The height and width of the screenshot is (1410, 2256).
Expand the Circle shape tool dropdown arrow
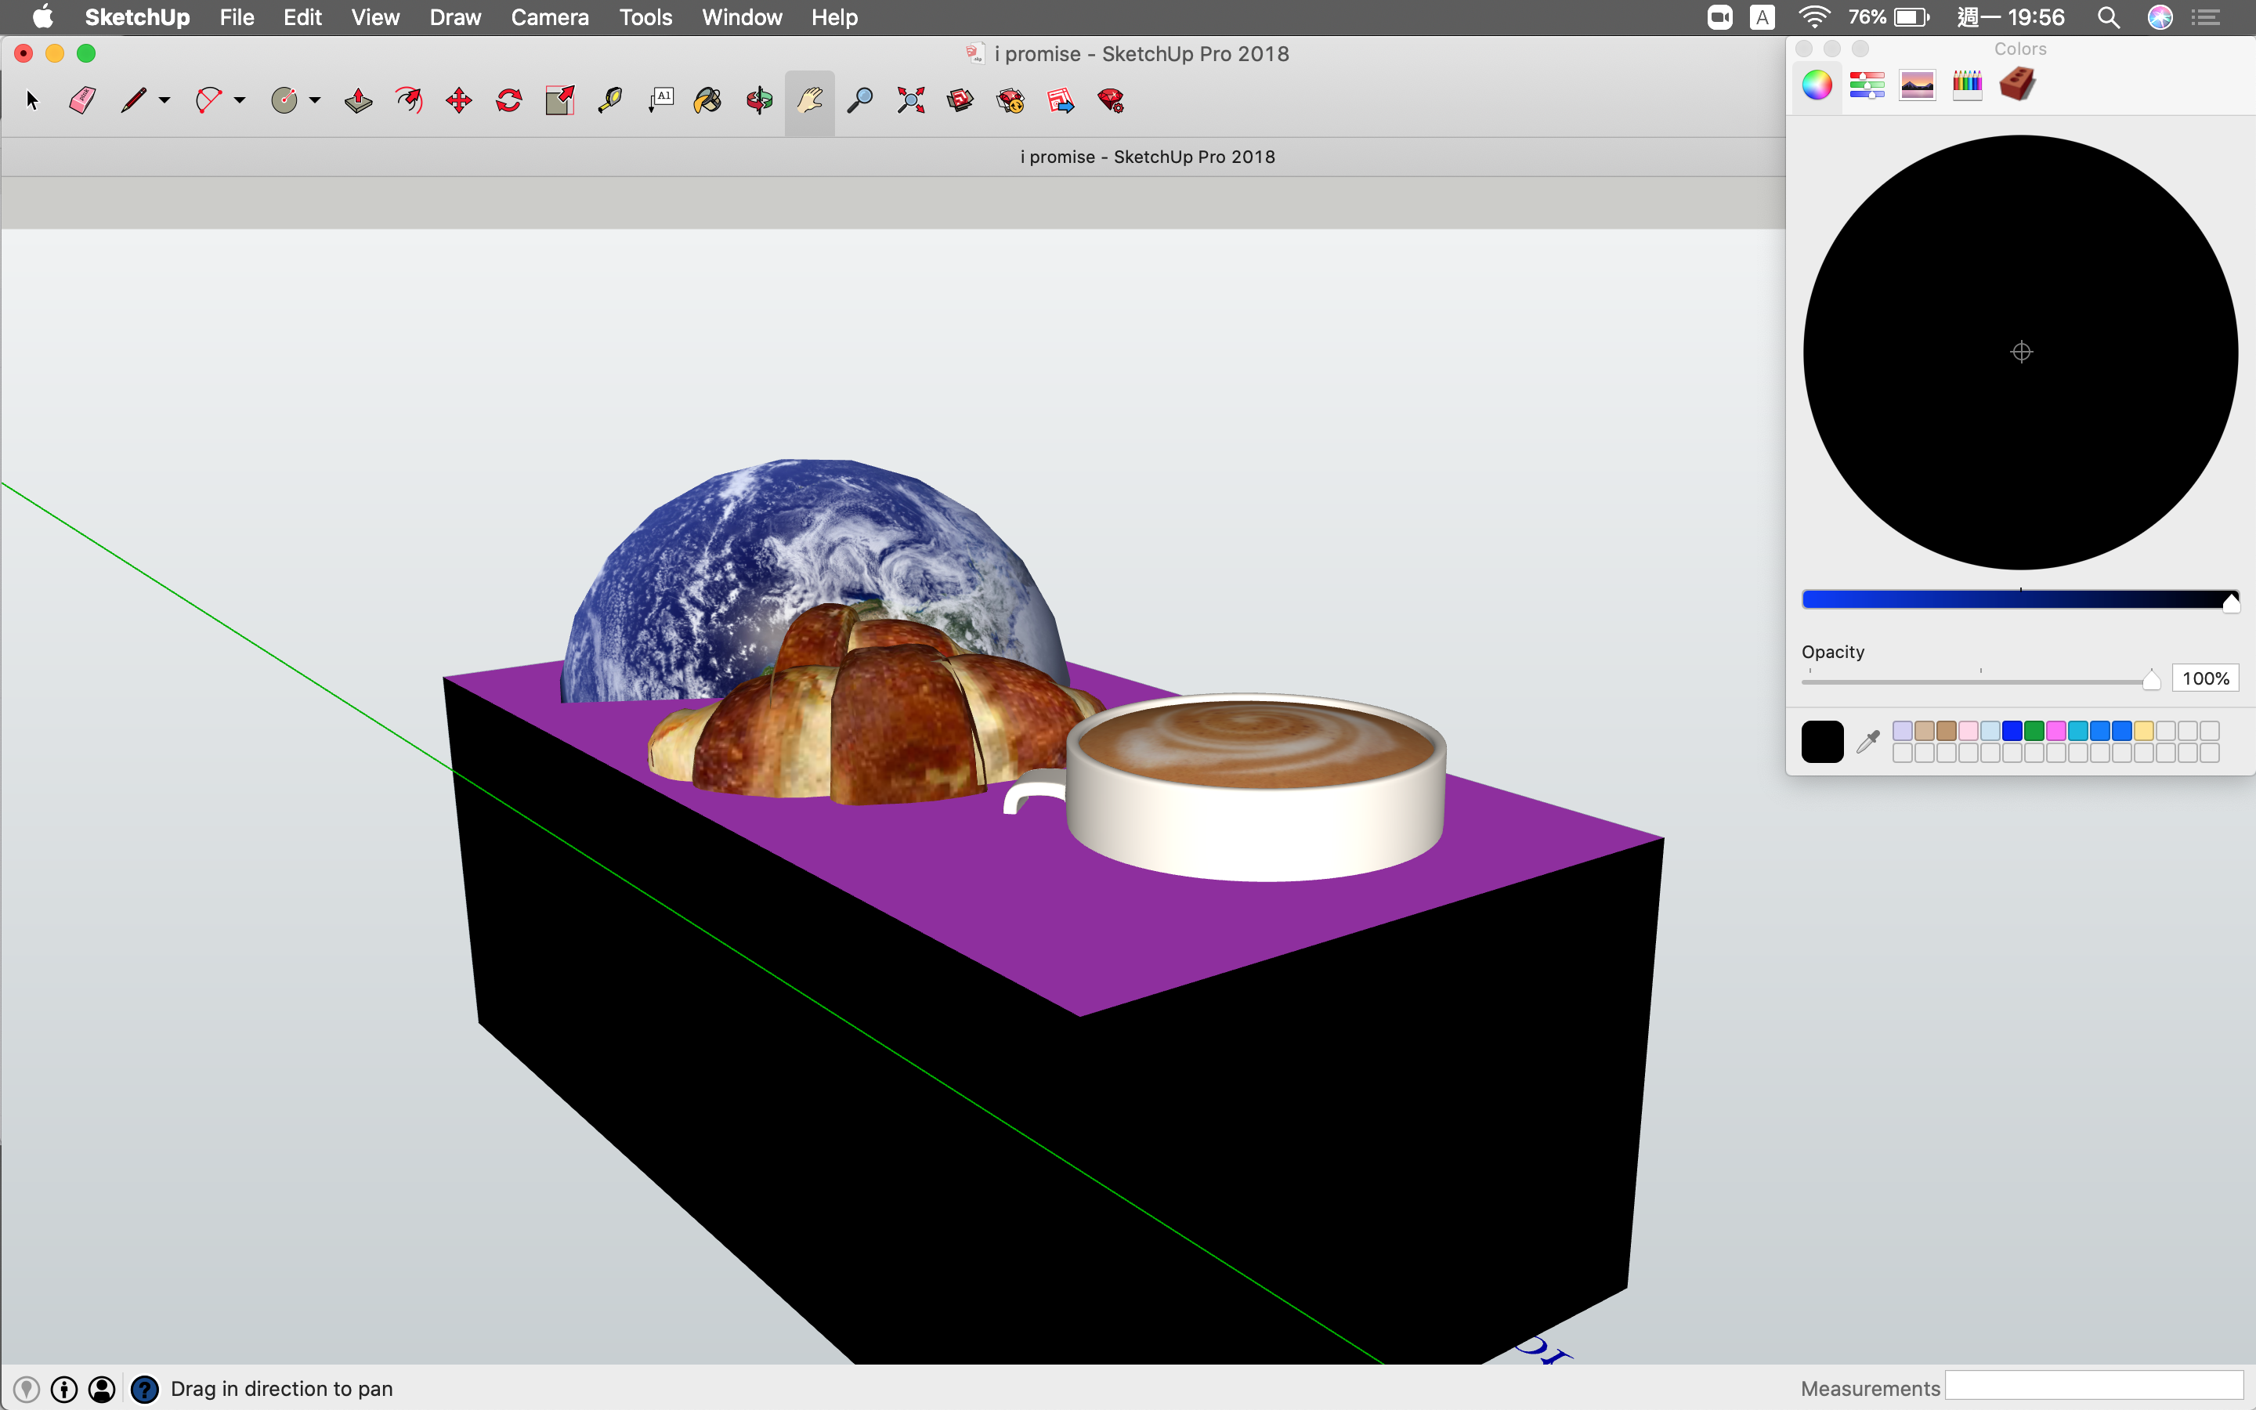(315, 99)
